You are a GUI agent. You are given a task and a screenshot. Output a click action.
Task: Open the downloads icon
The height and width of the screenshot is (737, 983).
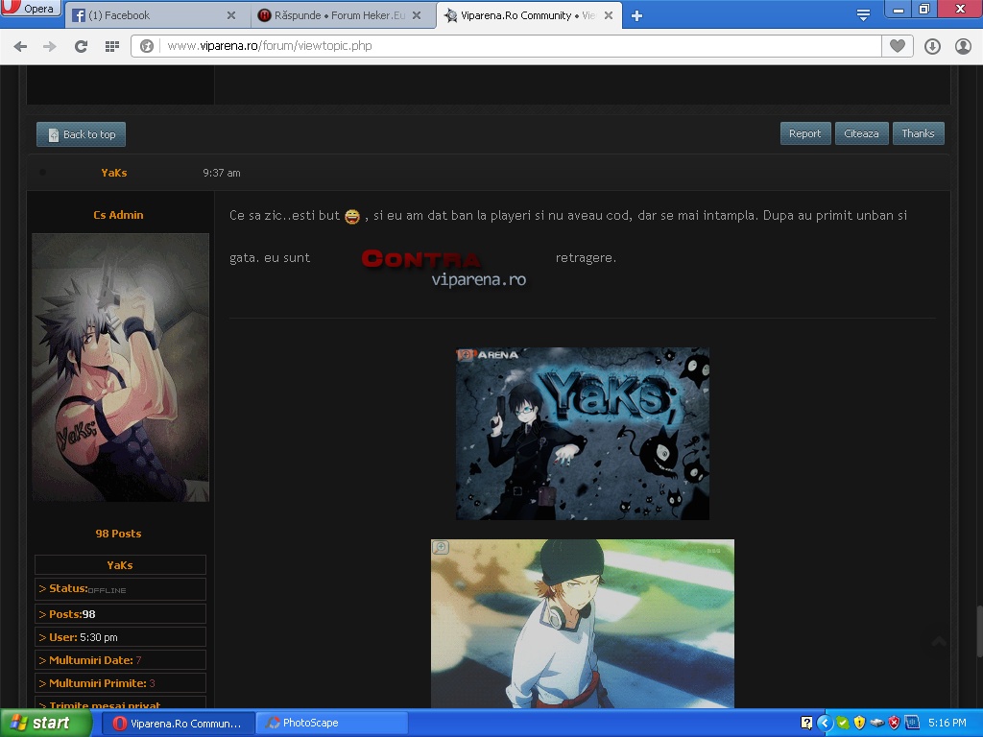click(x=932, y=46)
